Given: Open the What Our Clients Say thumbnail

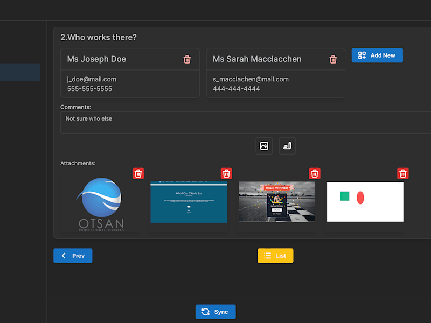Looking at the screenshot, I should (x=189, y=201).
